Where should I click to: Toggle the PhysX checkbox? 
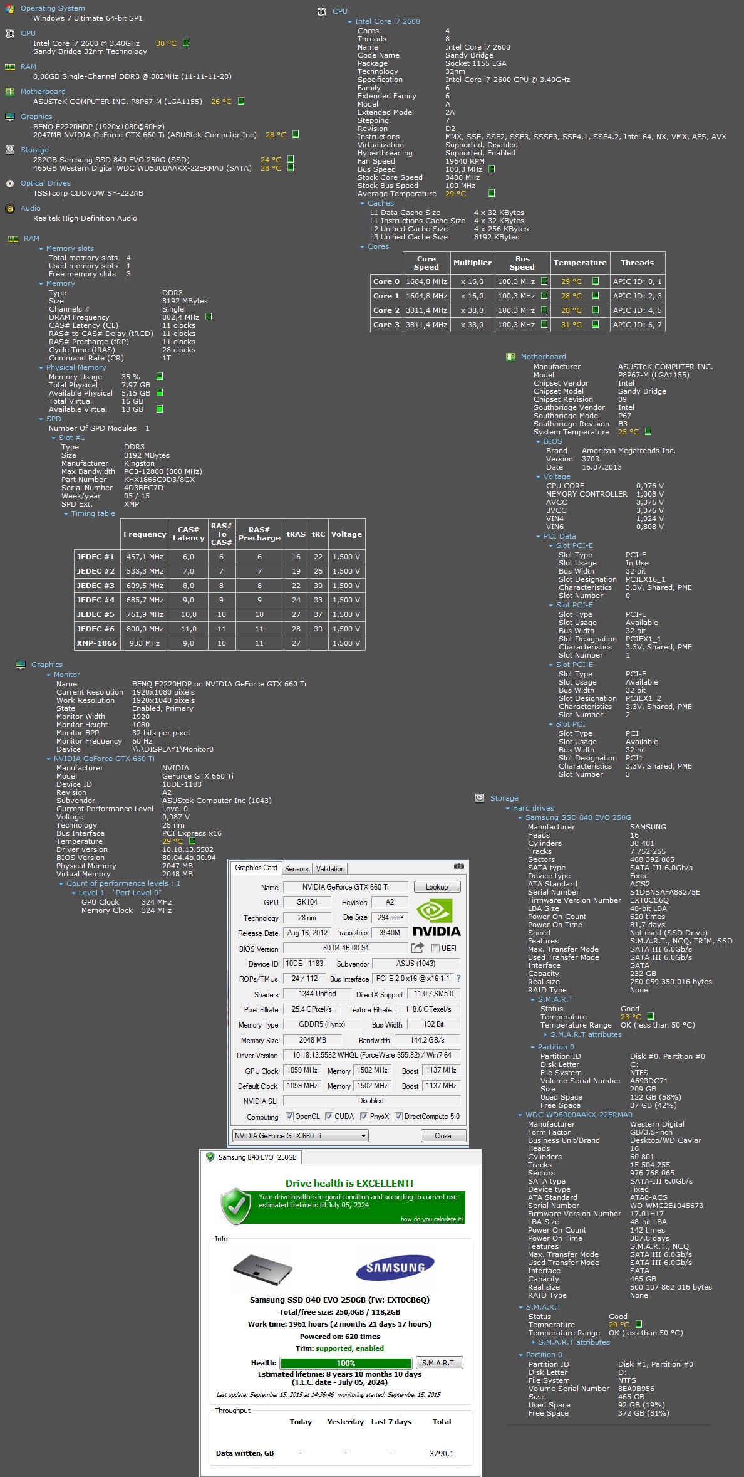(364, 1117)
